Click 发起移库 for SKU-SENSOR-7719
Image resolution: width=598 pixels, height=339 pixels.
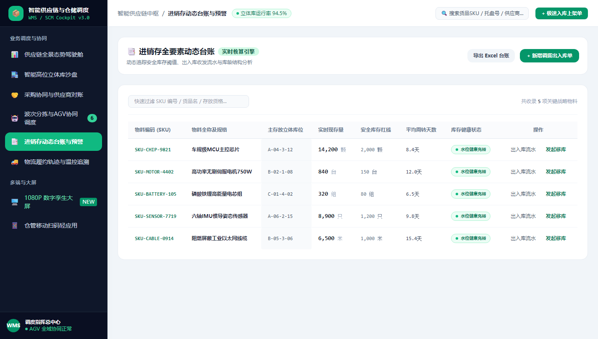point(556,216)
